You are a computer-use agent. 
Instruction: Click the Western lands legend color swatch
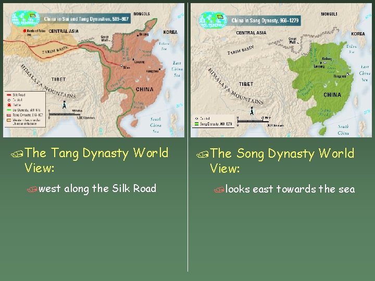pos(9,120)
